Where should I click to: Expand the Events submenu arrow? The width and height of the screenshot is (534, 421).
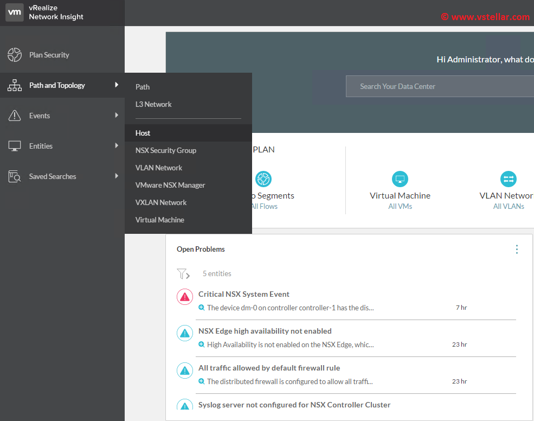point(117,116)
